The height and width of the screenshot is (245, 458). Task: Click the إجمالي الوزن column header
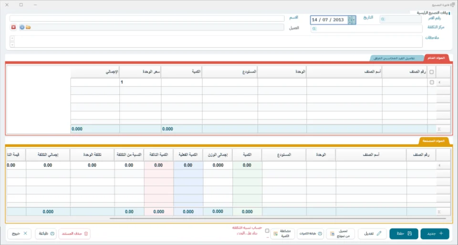[x=218, y=155]
